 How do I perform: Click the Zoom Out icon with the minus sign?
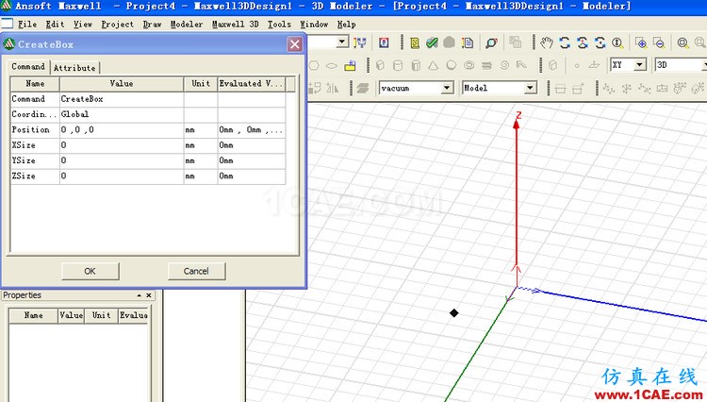[x=659, y=42]
